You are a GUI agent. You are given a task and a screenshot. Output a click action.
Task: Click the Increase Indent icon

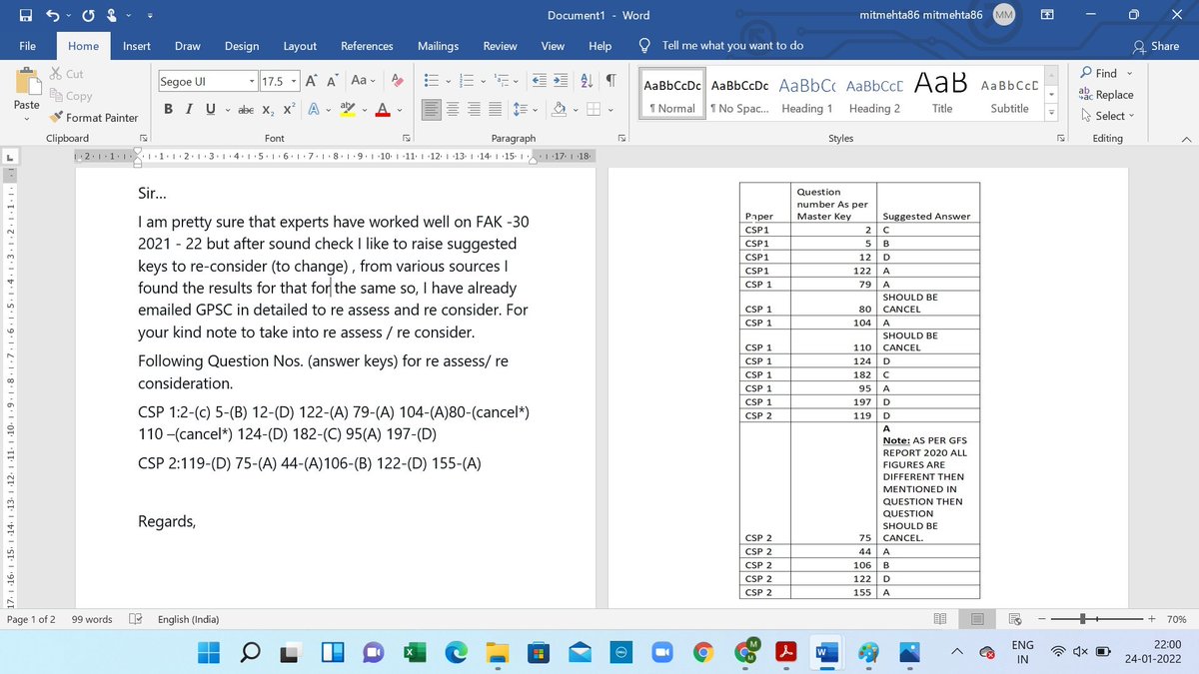tap(562, 81)
